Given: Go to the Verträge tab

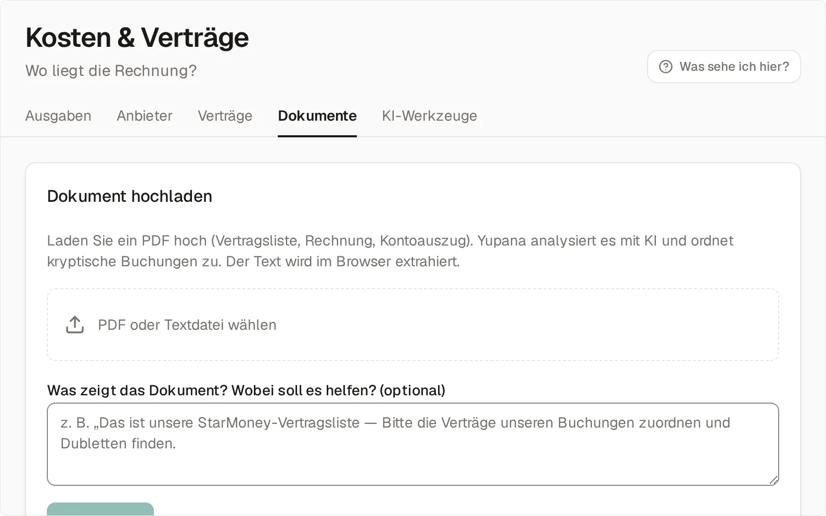Looking at the screenshot, I should [225, 115].
